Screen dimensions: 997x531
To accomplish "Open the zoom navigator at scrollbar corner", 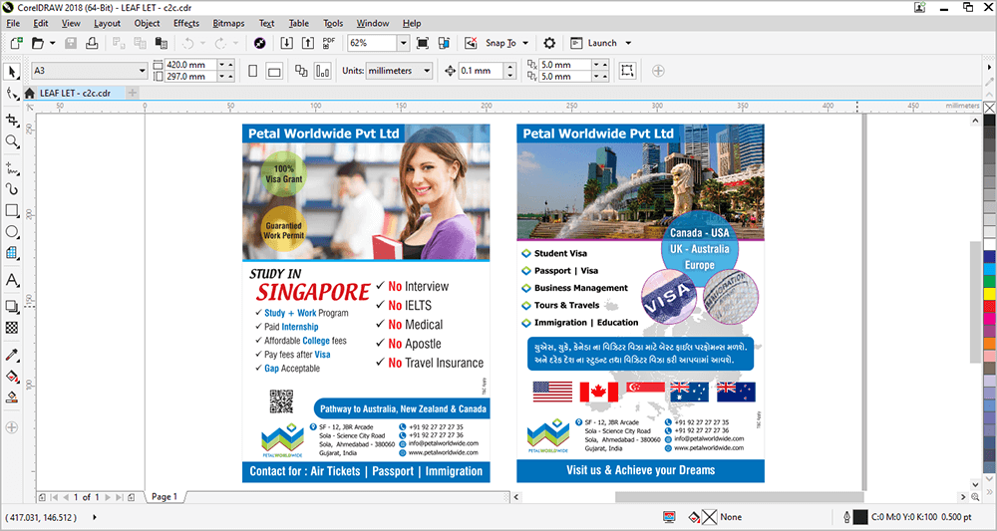I will pyautogui.click(x=975, y=497).
